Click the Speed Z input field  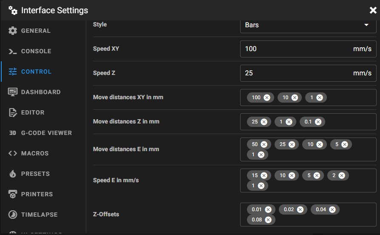pos(308,73)
